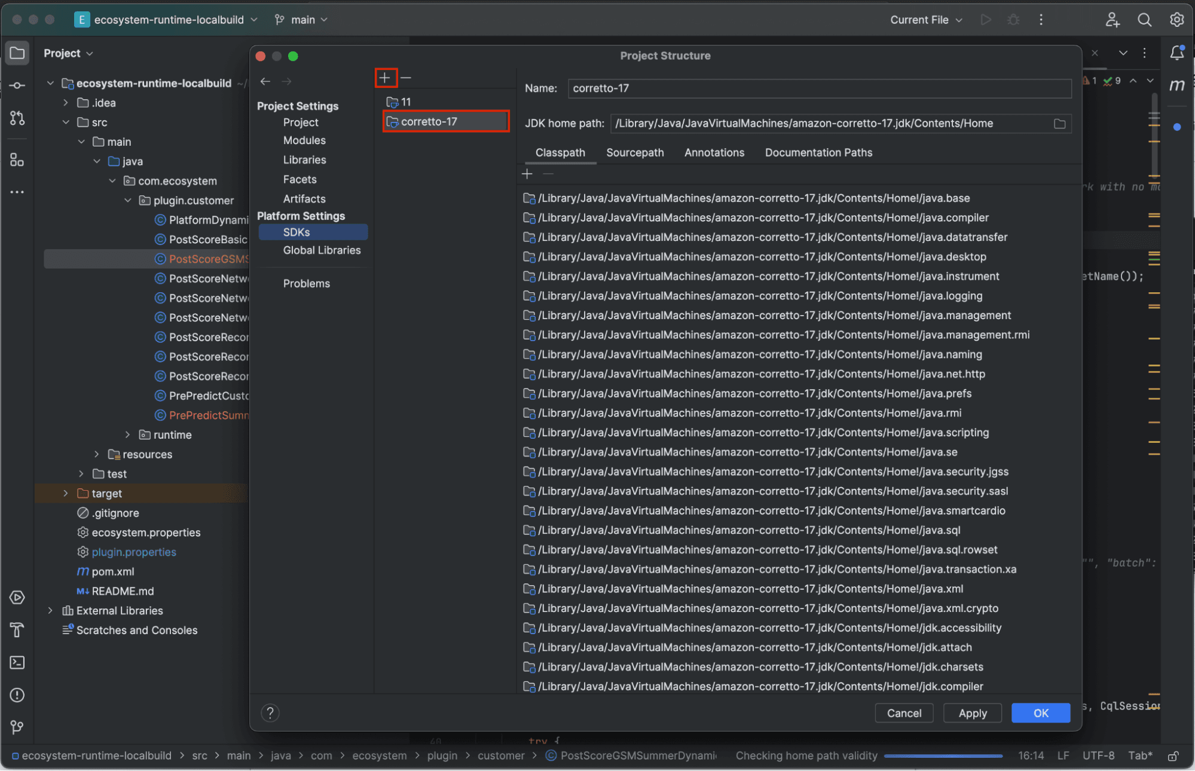Open the Structure tool window icon

pos(17,160)
